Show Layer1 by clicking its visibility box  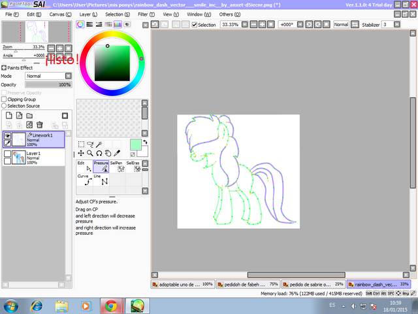7,154
